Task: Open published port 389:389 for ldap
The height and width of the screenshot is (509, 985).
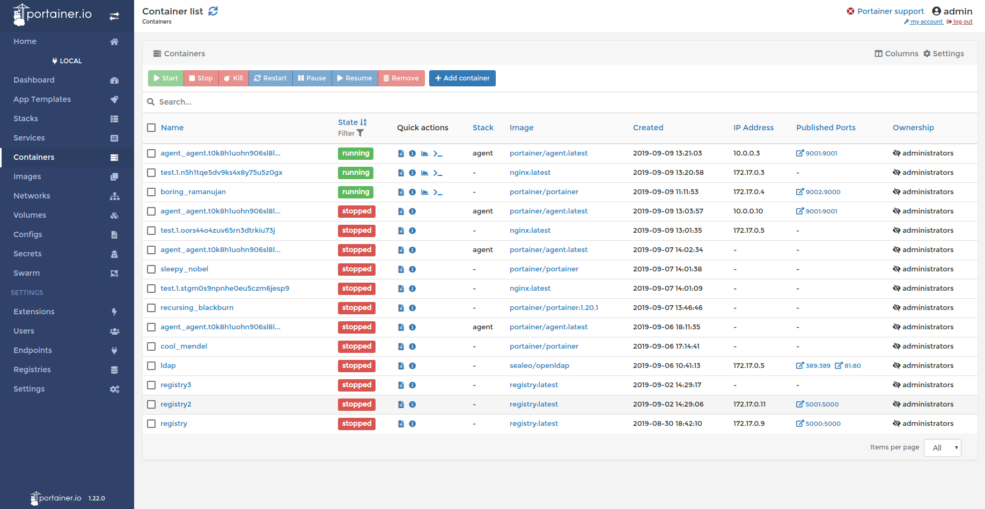Action: tap(813, 366)
